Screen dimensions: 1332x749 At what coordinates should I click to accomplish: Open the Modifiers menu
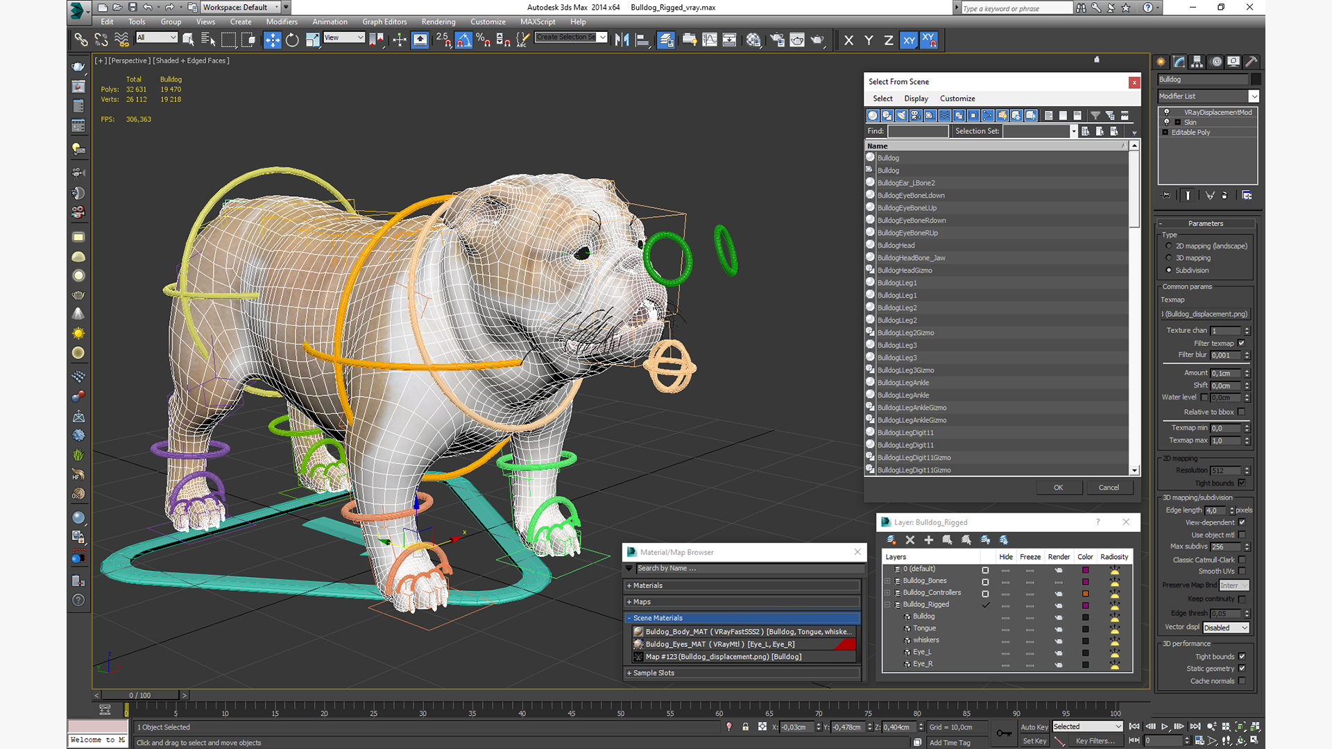point(282,21)
